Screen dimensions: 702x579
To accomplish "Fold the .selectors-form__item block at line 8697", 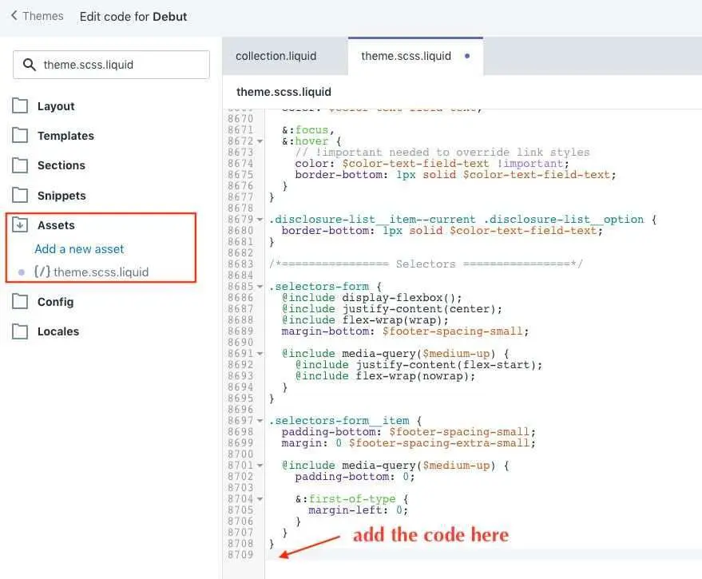I will (x=259, y=420).
